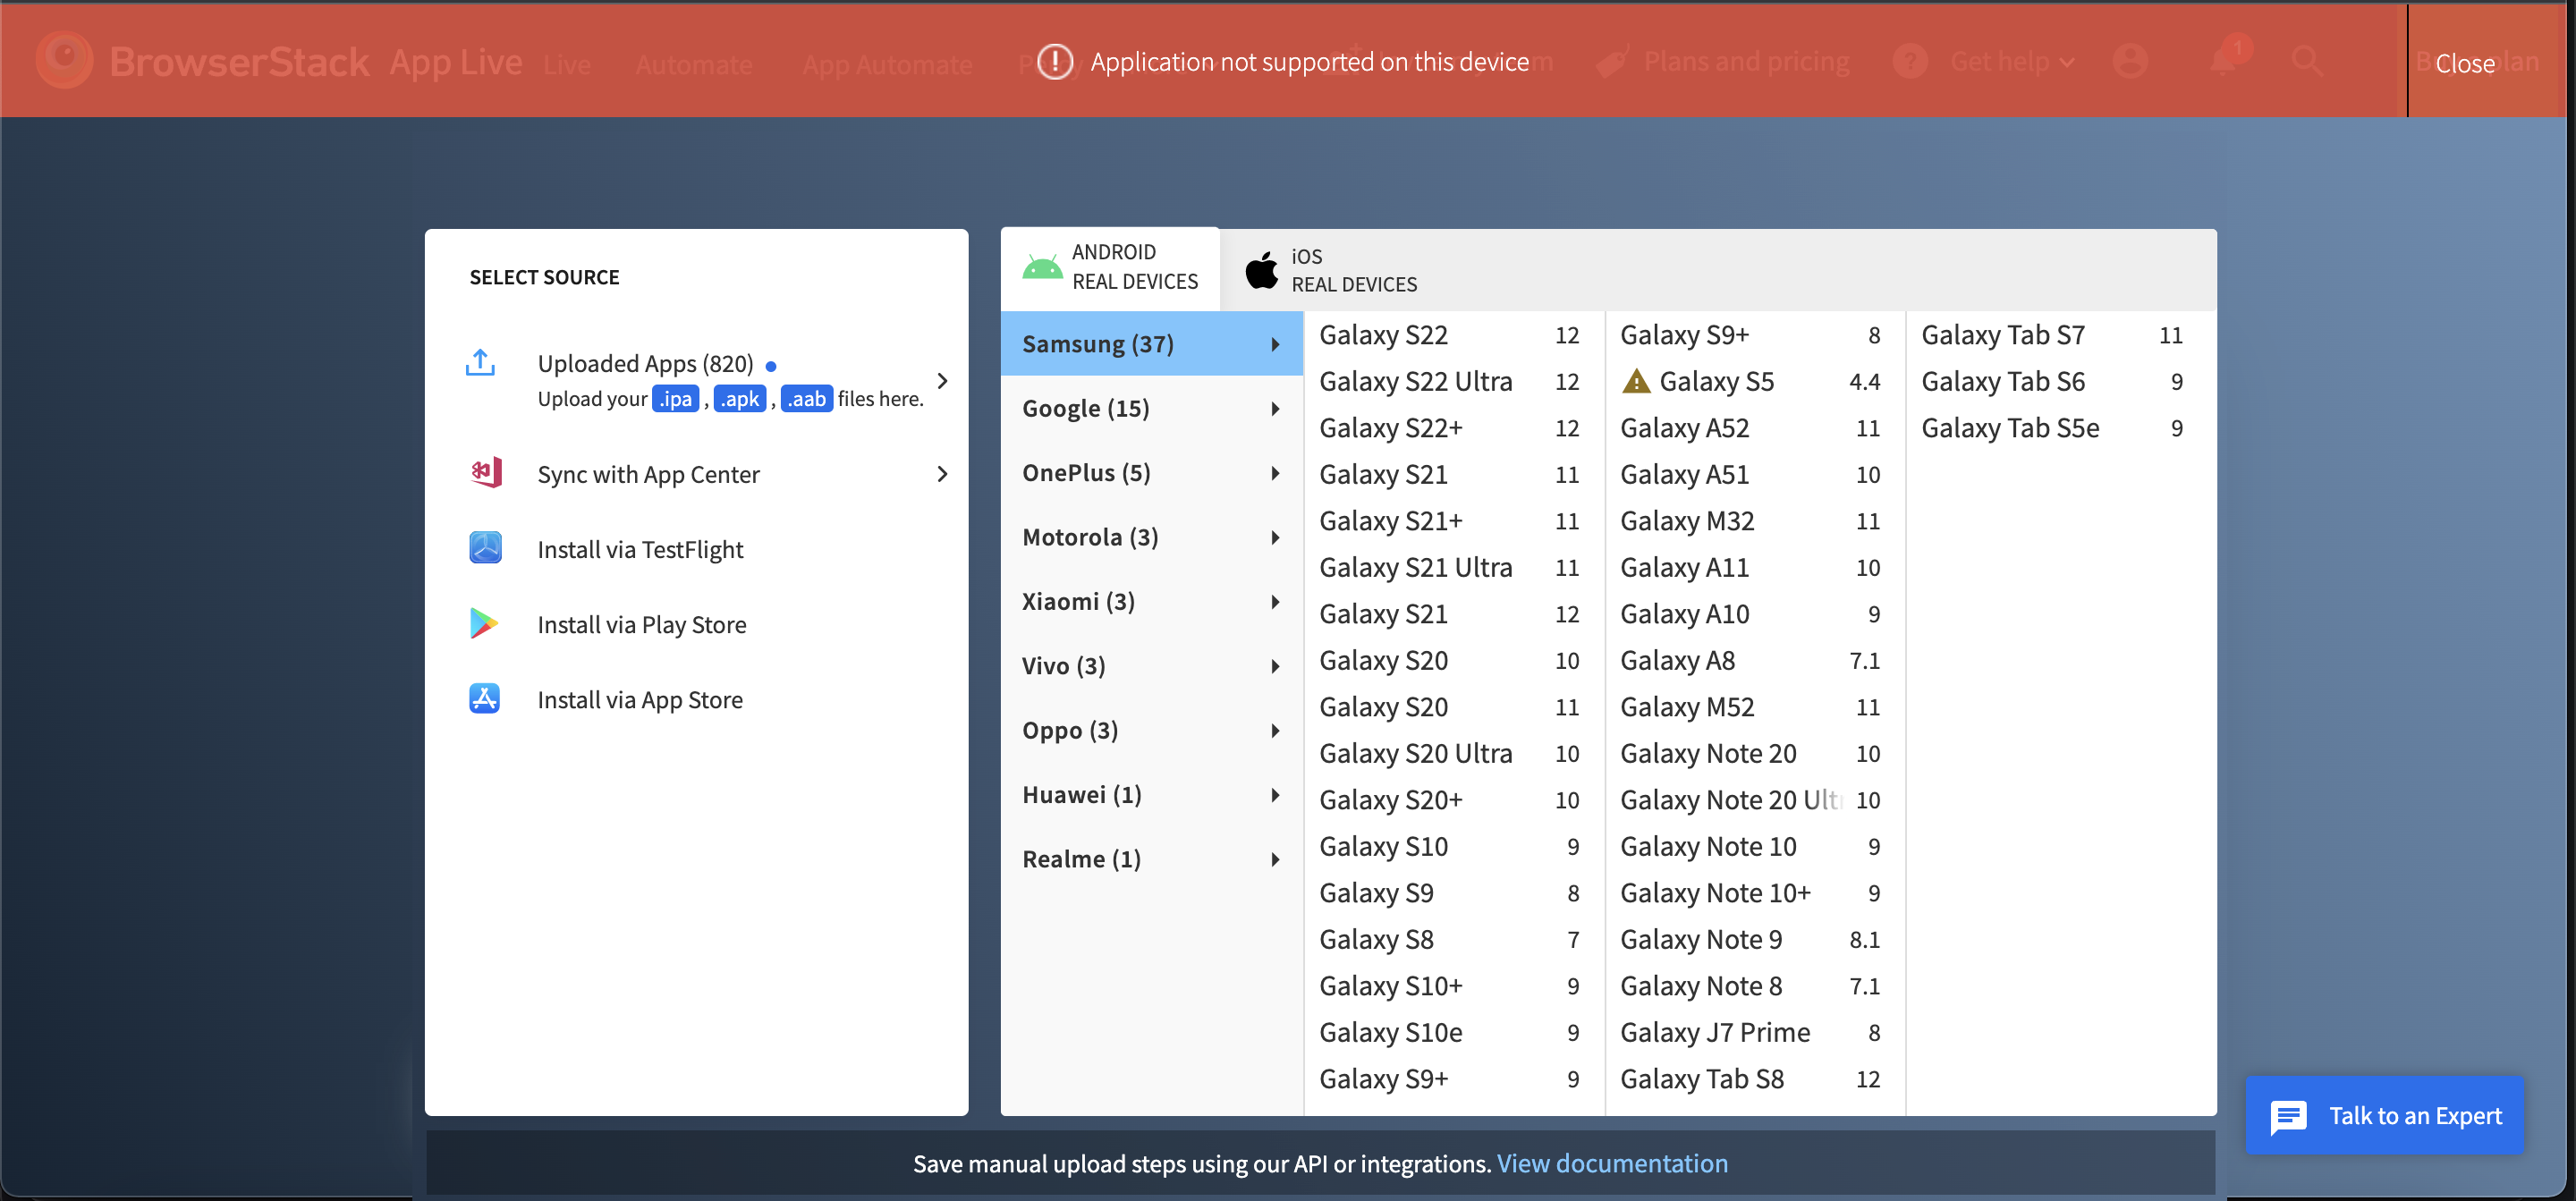Click the chat icon in Talk to an Expert
The height and width of the screenshot is (1201, 2576).
(x=2288, y=1116)
